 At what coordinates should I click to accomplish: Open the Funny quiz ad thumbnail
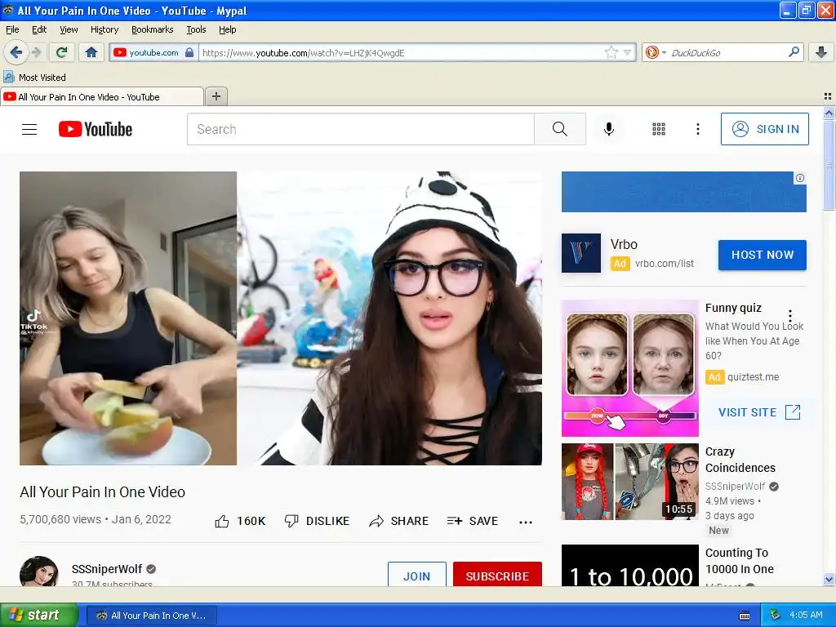click(630, 368)
